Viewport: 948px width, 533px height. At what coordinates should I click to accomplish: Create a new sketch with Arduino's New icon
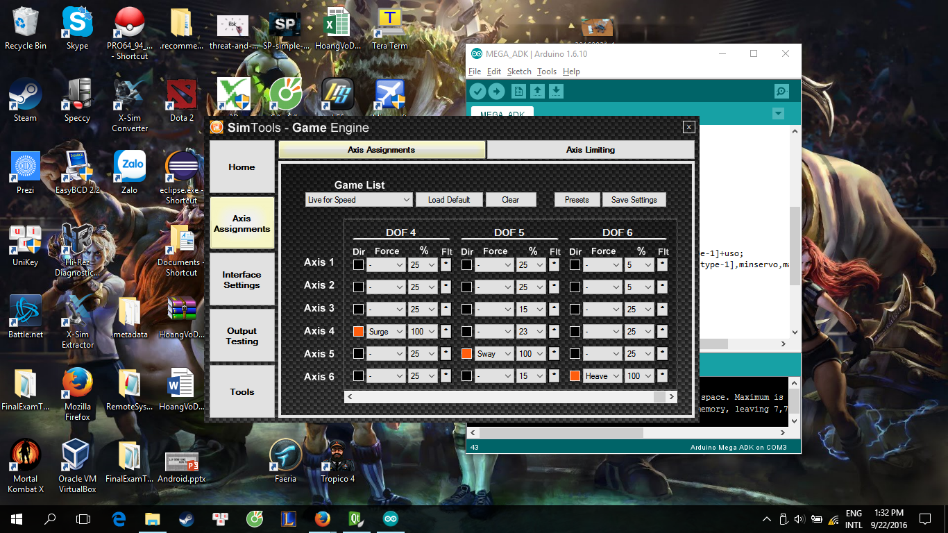tap(518, 91)
